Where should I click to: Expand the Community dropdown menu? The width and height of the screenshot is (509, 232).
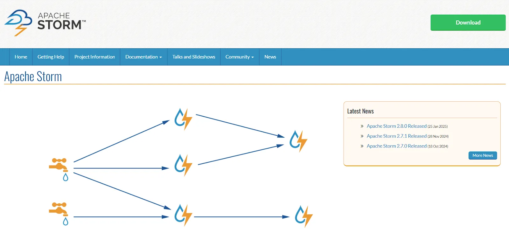[x=240, y=57]
